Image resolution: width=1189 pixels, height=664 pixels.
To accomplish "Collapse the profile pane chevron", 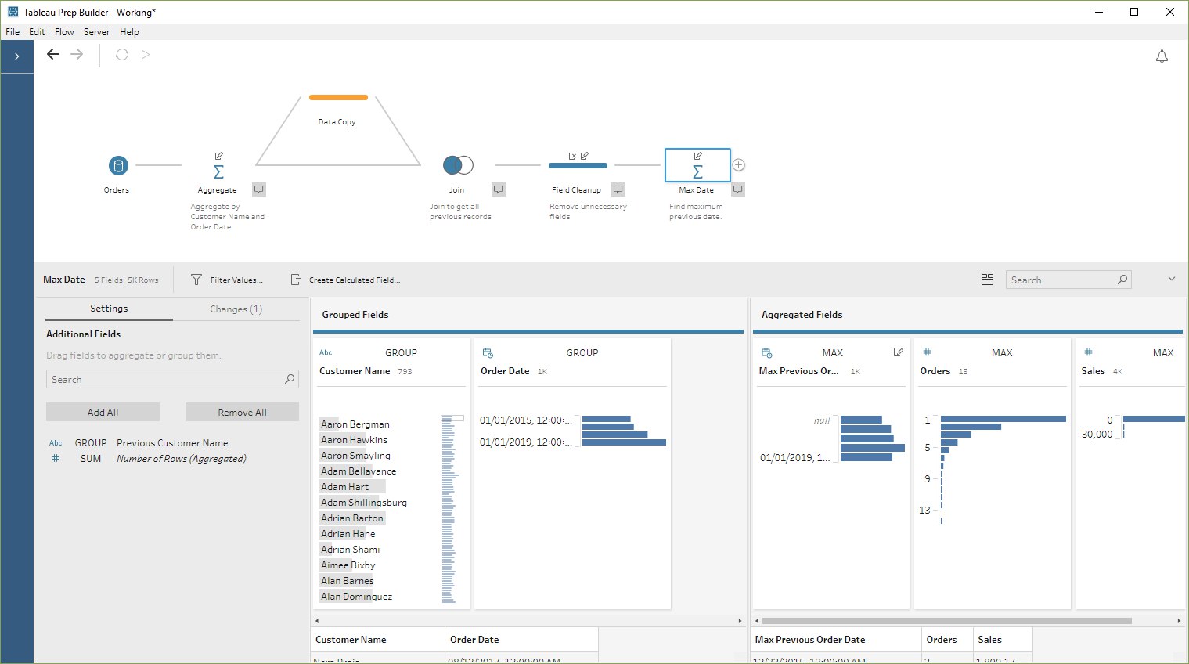I will click(x=1171, y=279).
